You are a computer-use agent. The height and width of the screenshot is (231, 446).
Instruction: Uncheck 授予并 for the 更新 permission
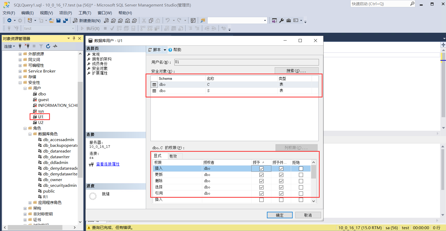tap(281, 175)
